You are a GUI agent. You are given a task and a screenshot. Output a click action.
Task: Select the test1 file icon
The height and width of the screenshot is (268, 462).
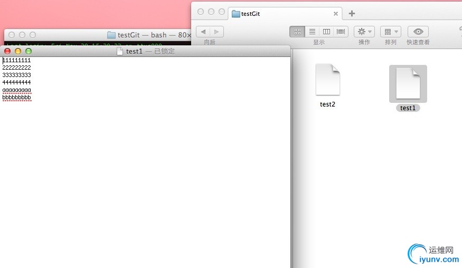tap(408, 83)
